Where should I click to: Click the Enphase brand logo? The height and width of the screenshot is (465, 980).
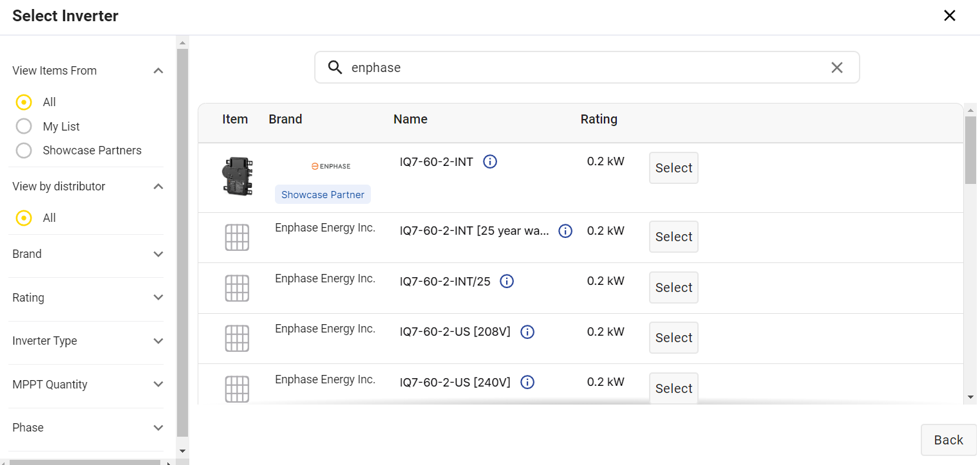pyautogui.click(x=331, y=166)
